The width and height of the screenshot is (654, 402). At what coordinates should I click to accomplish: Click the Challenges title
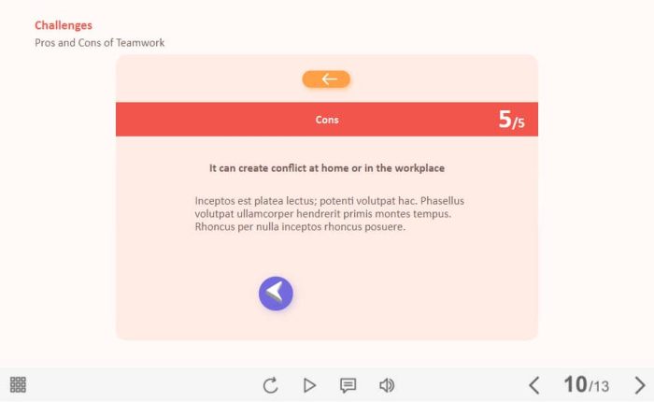[64, 25]
